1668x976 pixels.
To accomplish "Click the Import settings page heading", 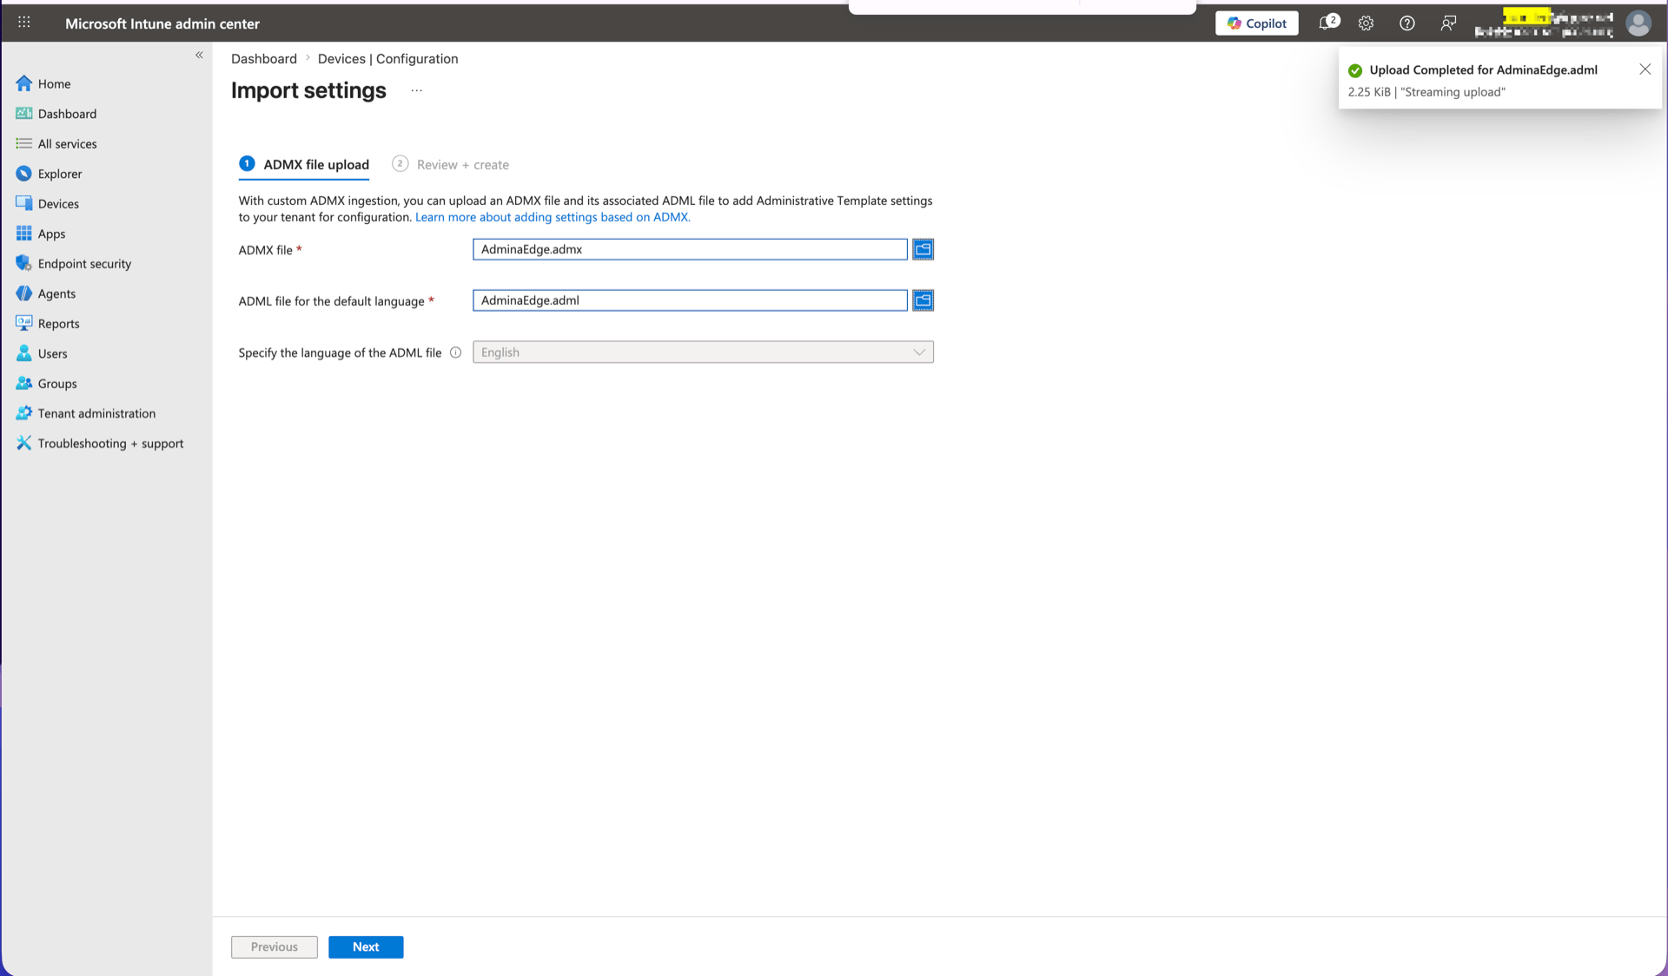I will tap(308, 90).
